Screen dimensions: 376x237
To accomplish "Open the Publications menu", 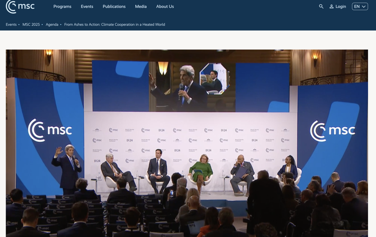I will point(114,7).
